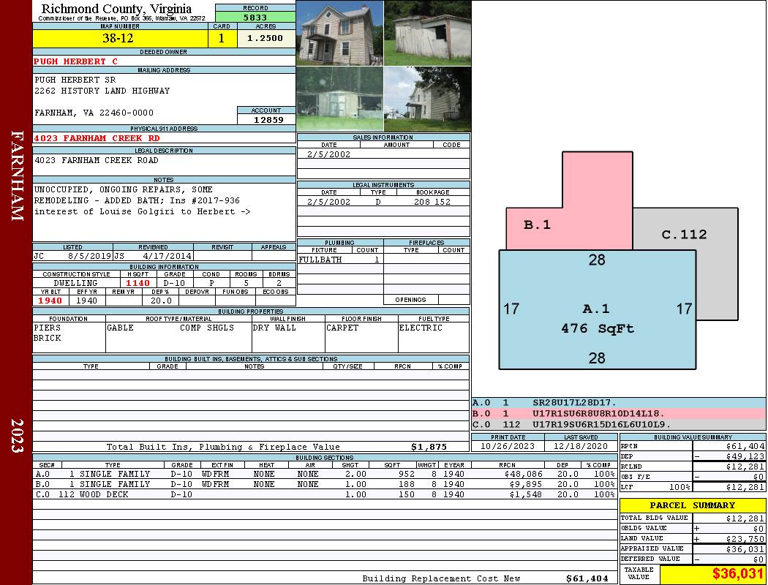Select floor finish CARPET

[342, 328]
